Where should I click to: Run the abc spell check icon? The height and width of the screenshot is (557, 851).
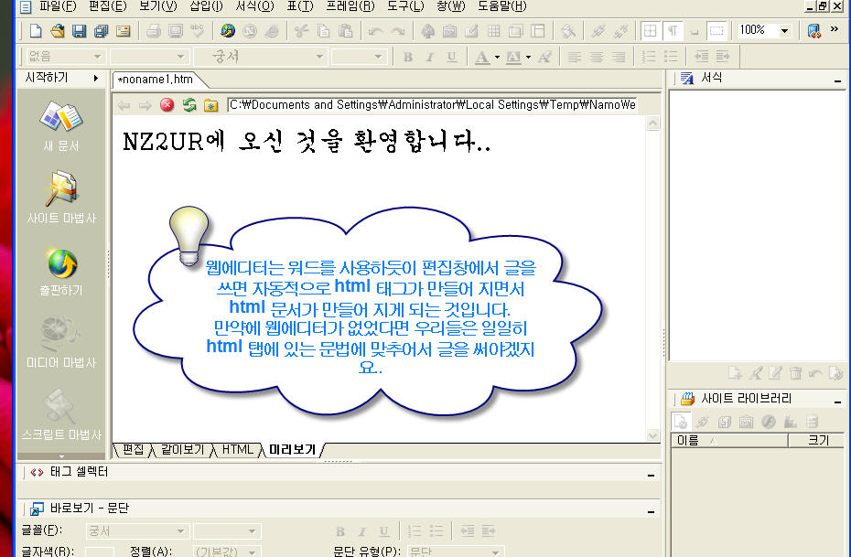pyautogui.click(x=197, y=30)
